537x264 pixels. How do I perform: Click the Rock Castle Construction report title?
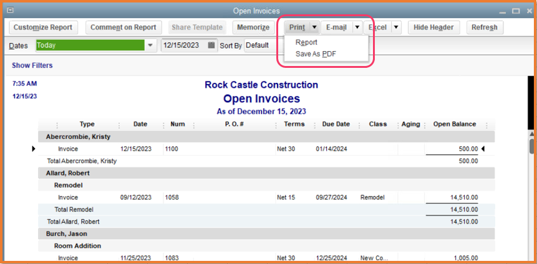[x=261, y=85]
